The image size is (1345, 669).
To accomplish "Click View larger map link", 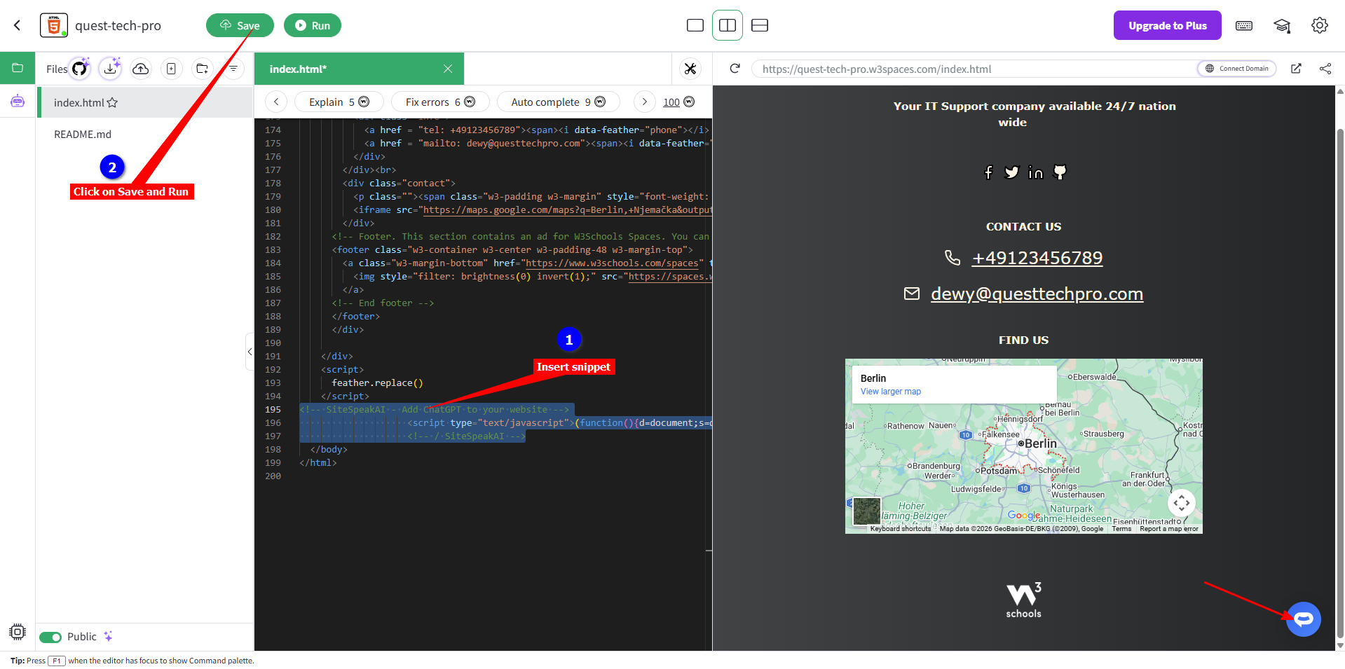I will coord(891,392).
